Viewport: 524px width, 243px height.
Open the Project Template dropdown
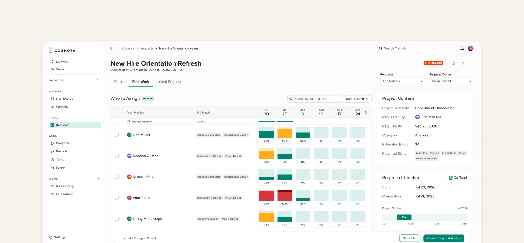437,108
